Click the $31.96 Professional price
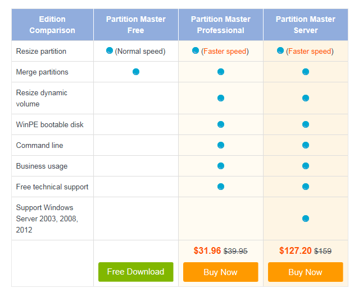Image resolution: width=363 pixels, height=302 pixels. pyautogui.click(x=207, y=251)
